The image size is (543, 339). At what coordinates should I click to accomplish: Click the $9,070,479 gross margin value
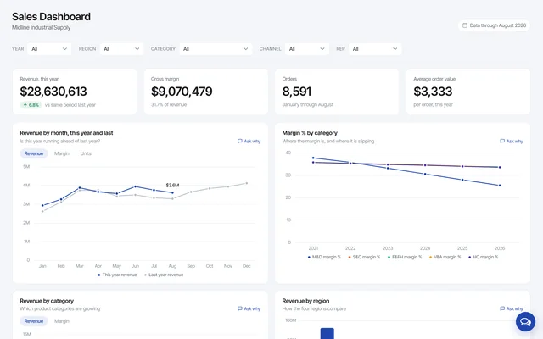pyautogui.click(x=182, y=92)
